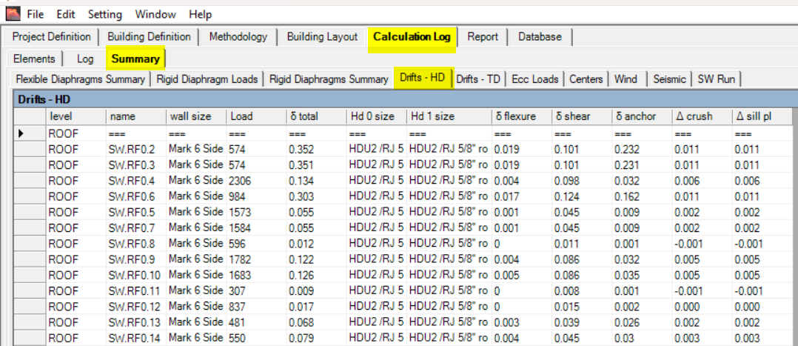Click the δ flexure column header
Viewport: 798px width, 346px height.
(x=522, y=116)
